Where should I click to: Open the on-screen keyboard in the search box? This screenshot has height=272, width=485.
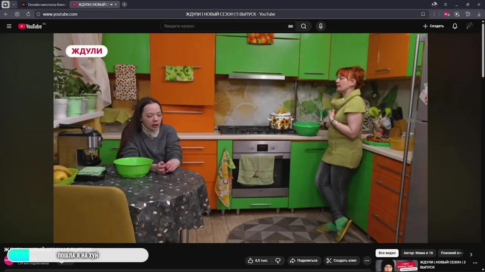click(291, 26)
